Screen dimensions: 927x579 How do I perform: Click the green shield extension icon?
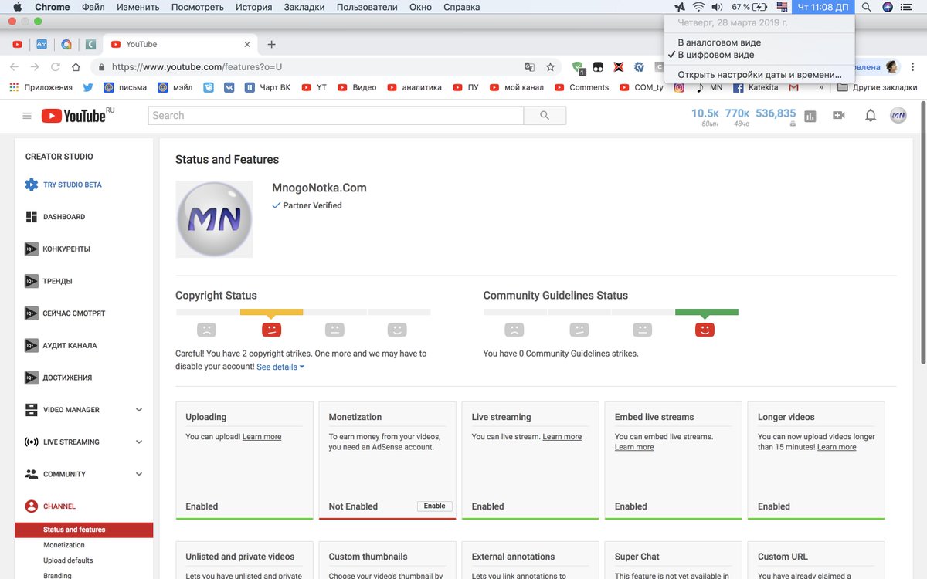coord(579,68)
